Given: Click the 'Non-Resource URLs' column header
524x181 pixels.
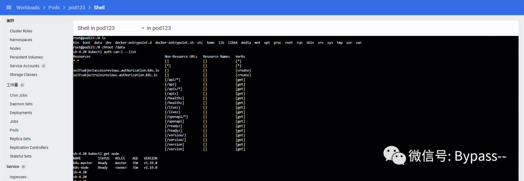Looking at the screenshot, I should [181, 57].
